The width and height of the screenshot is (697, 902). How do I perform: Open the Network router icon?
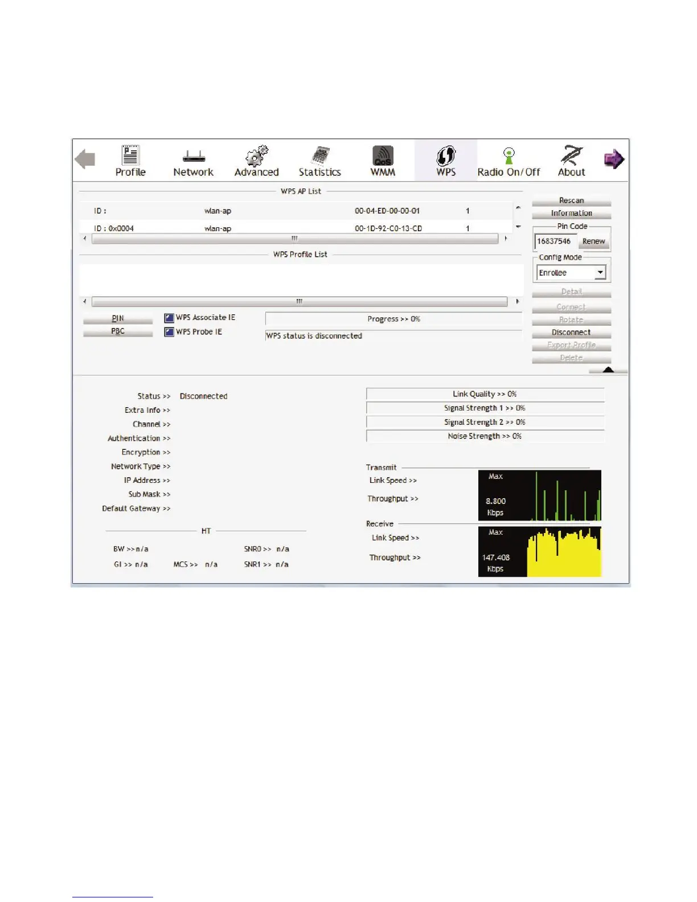pos(194,156)
